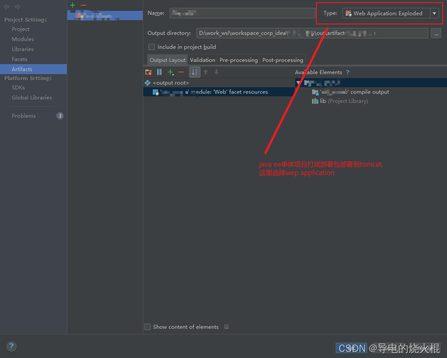Collapse the module node in Available Elements
This screenshot has height=358, width=447.
[298, 83]
